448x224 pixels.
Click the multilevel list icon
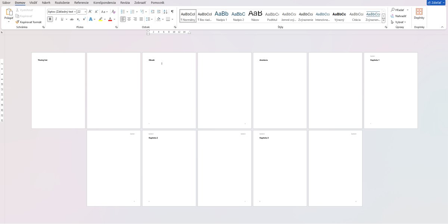point(142,12)
